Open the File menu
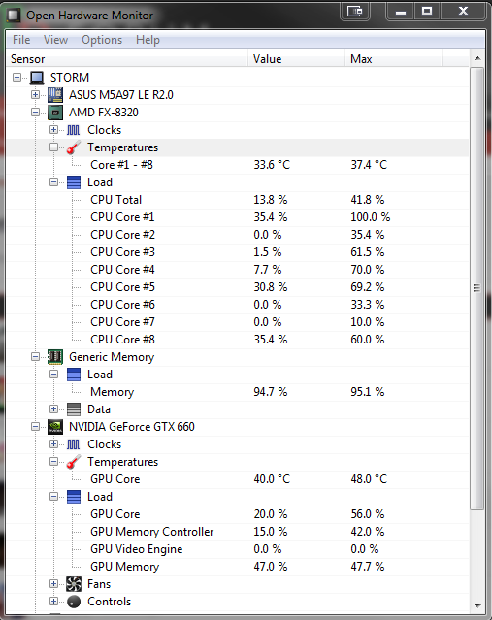 (21, 40)
